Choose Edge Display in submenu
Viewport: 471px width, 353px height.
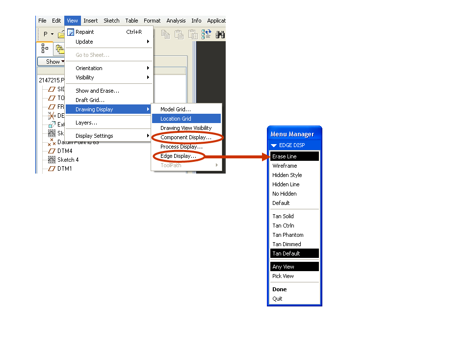point(186,156)
